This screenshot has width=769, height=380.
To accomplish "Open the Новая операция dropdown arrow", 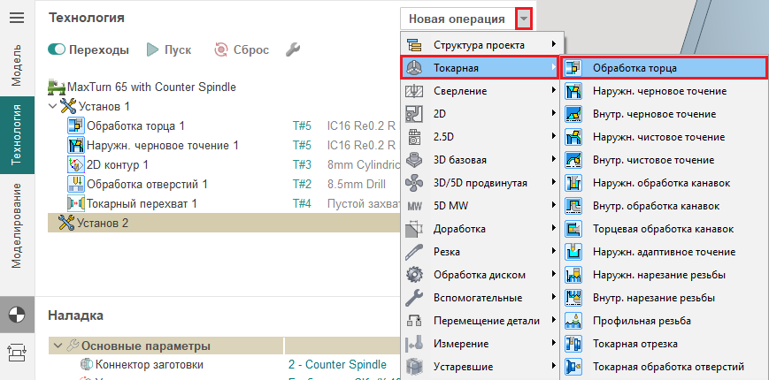I will [524, 19].
